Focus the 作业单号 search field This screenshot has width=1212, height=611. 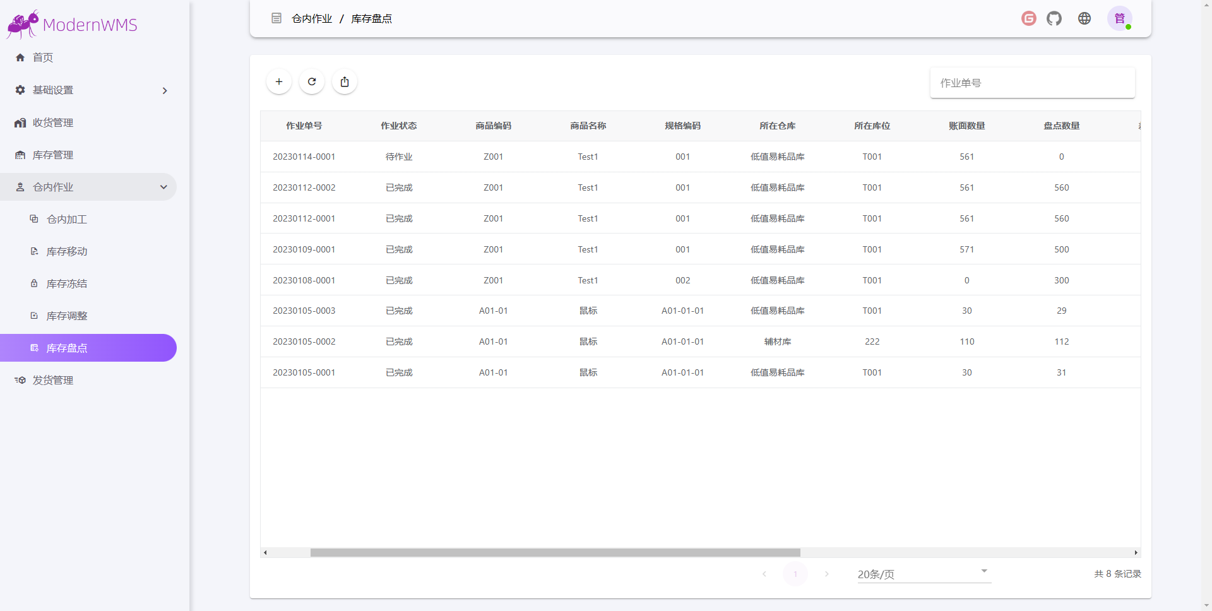1032,83
